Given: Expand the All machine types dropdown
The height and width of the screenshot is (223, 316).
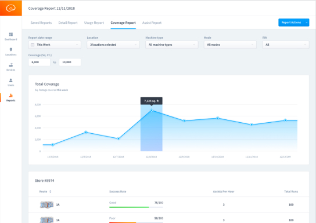Looking at the screenshot, I should pyautogui.click(x=172, y=45).
